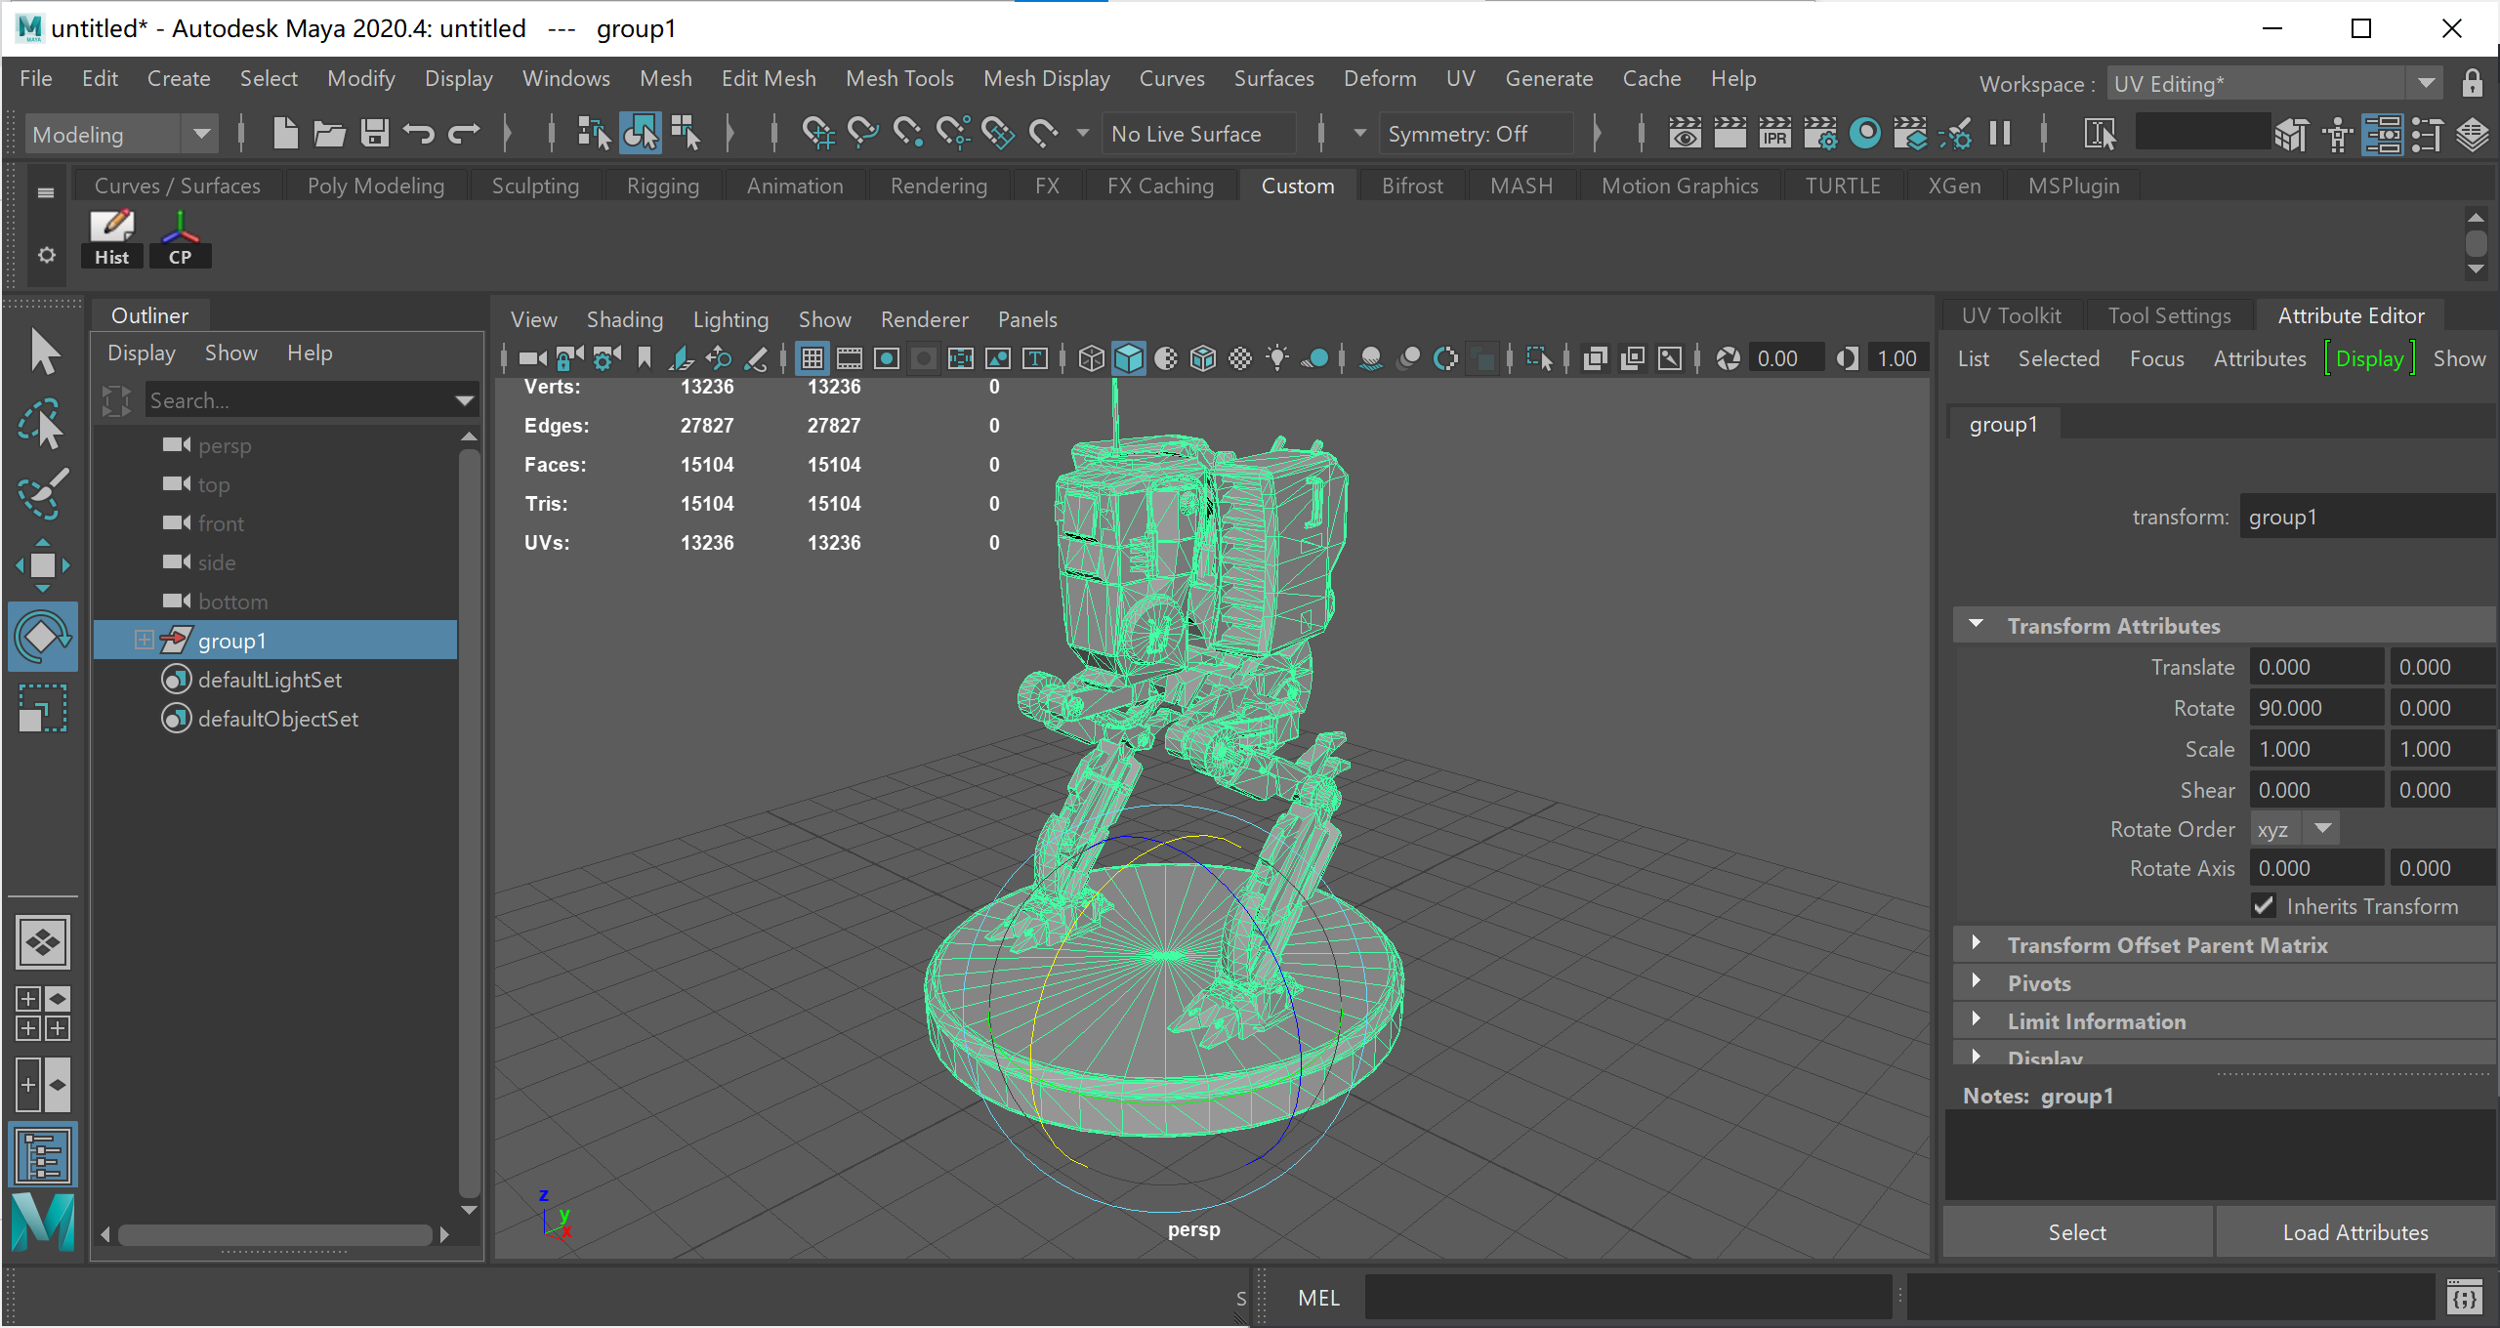Toggle the viewport grid display icon

tap(812, 358)
